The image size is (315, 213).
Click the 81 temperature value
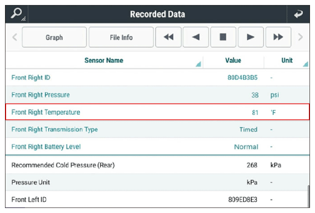(x=255, y=113)
